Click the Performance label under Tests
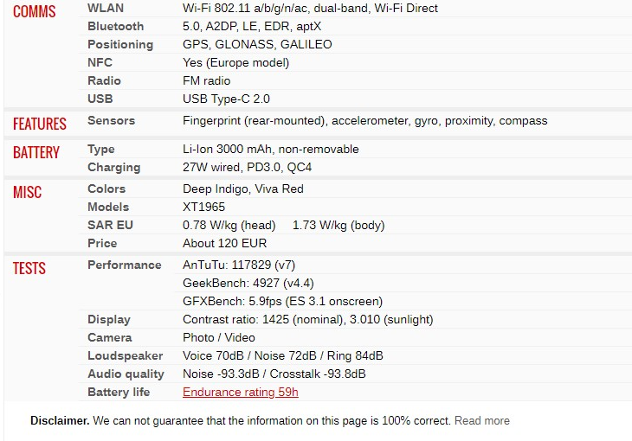Image resolution: width=632 pixels, height=441 pixels. click(x=125, y=265)
